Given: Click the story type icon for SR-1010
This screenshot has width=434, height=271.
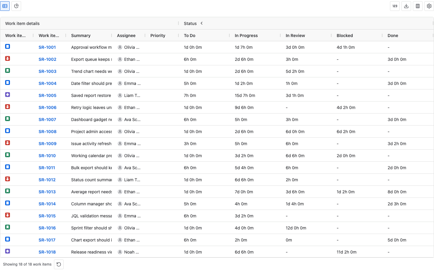Looking at the screenshot, I should point(8,155).
